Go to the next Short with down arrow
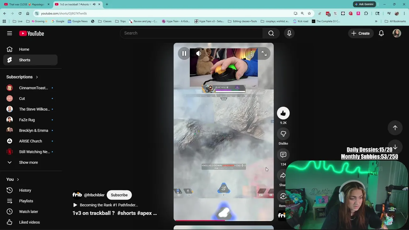The image size is (409, 230). [x=395, y=147]
